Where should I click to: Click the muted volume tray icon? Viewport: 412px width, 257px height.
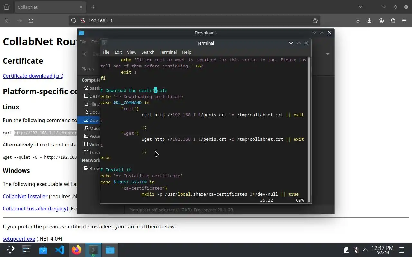pos(356,250)
